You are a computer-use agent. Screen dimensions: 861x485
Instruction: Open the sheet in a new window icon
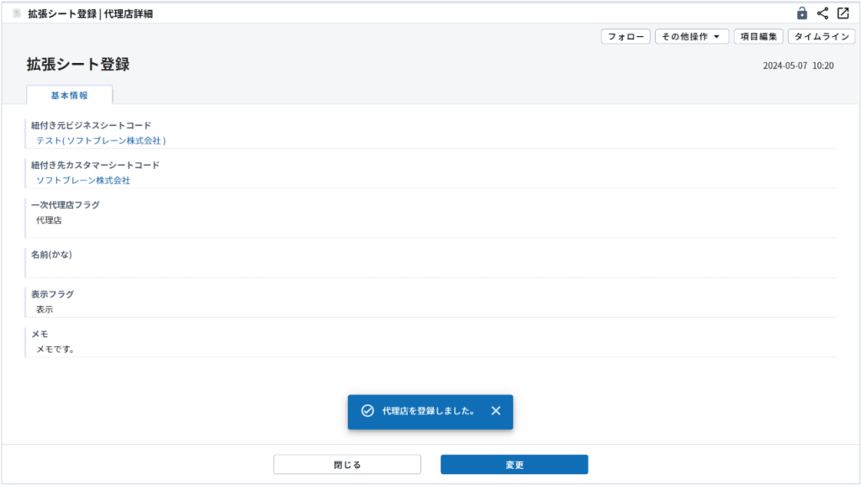pos(843,13)
